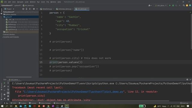Viewport: 192px width, 108px height.
Task: Open tupleDemo.py in Project tree
Action: [13, 29]
